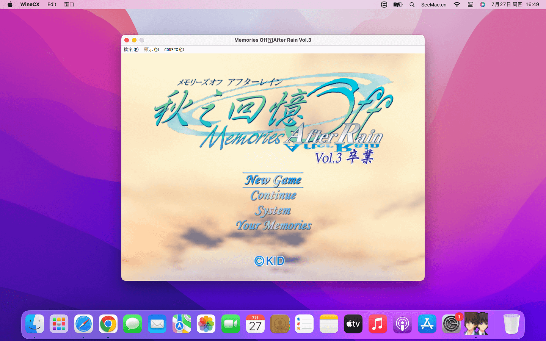Open the 檔案 (F) menu

pos(131,50)
